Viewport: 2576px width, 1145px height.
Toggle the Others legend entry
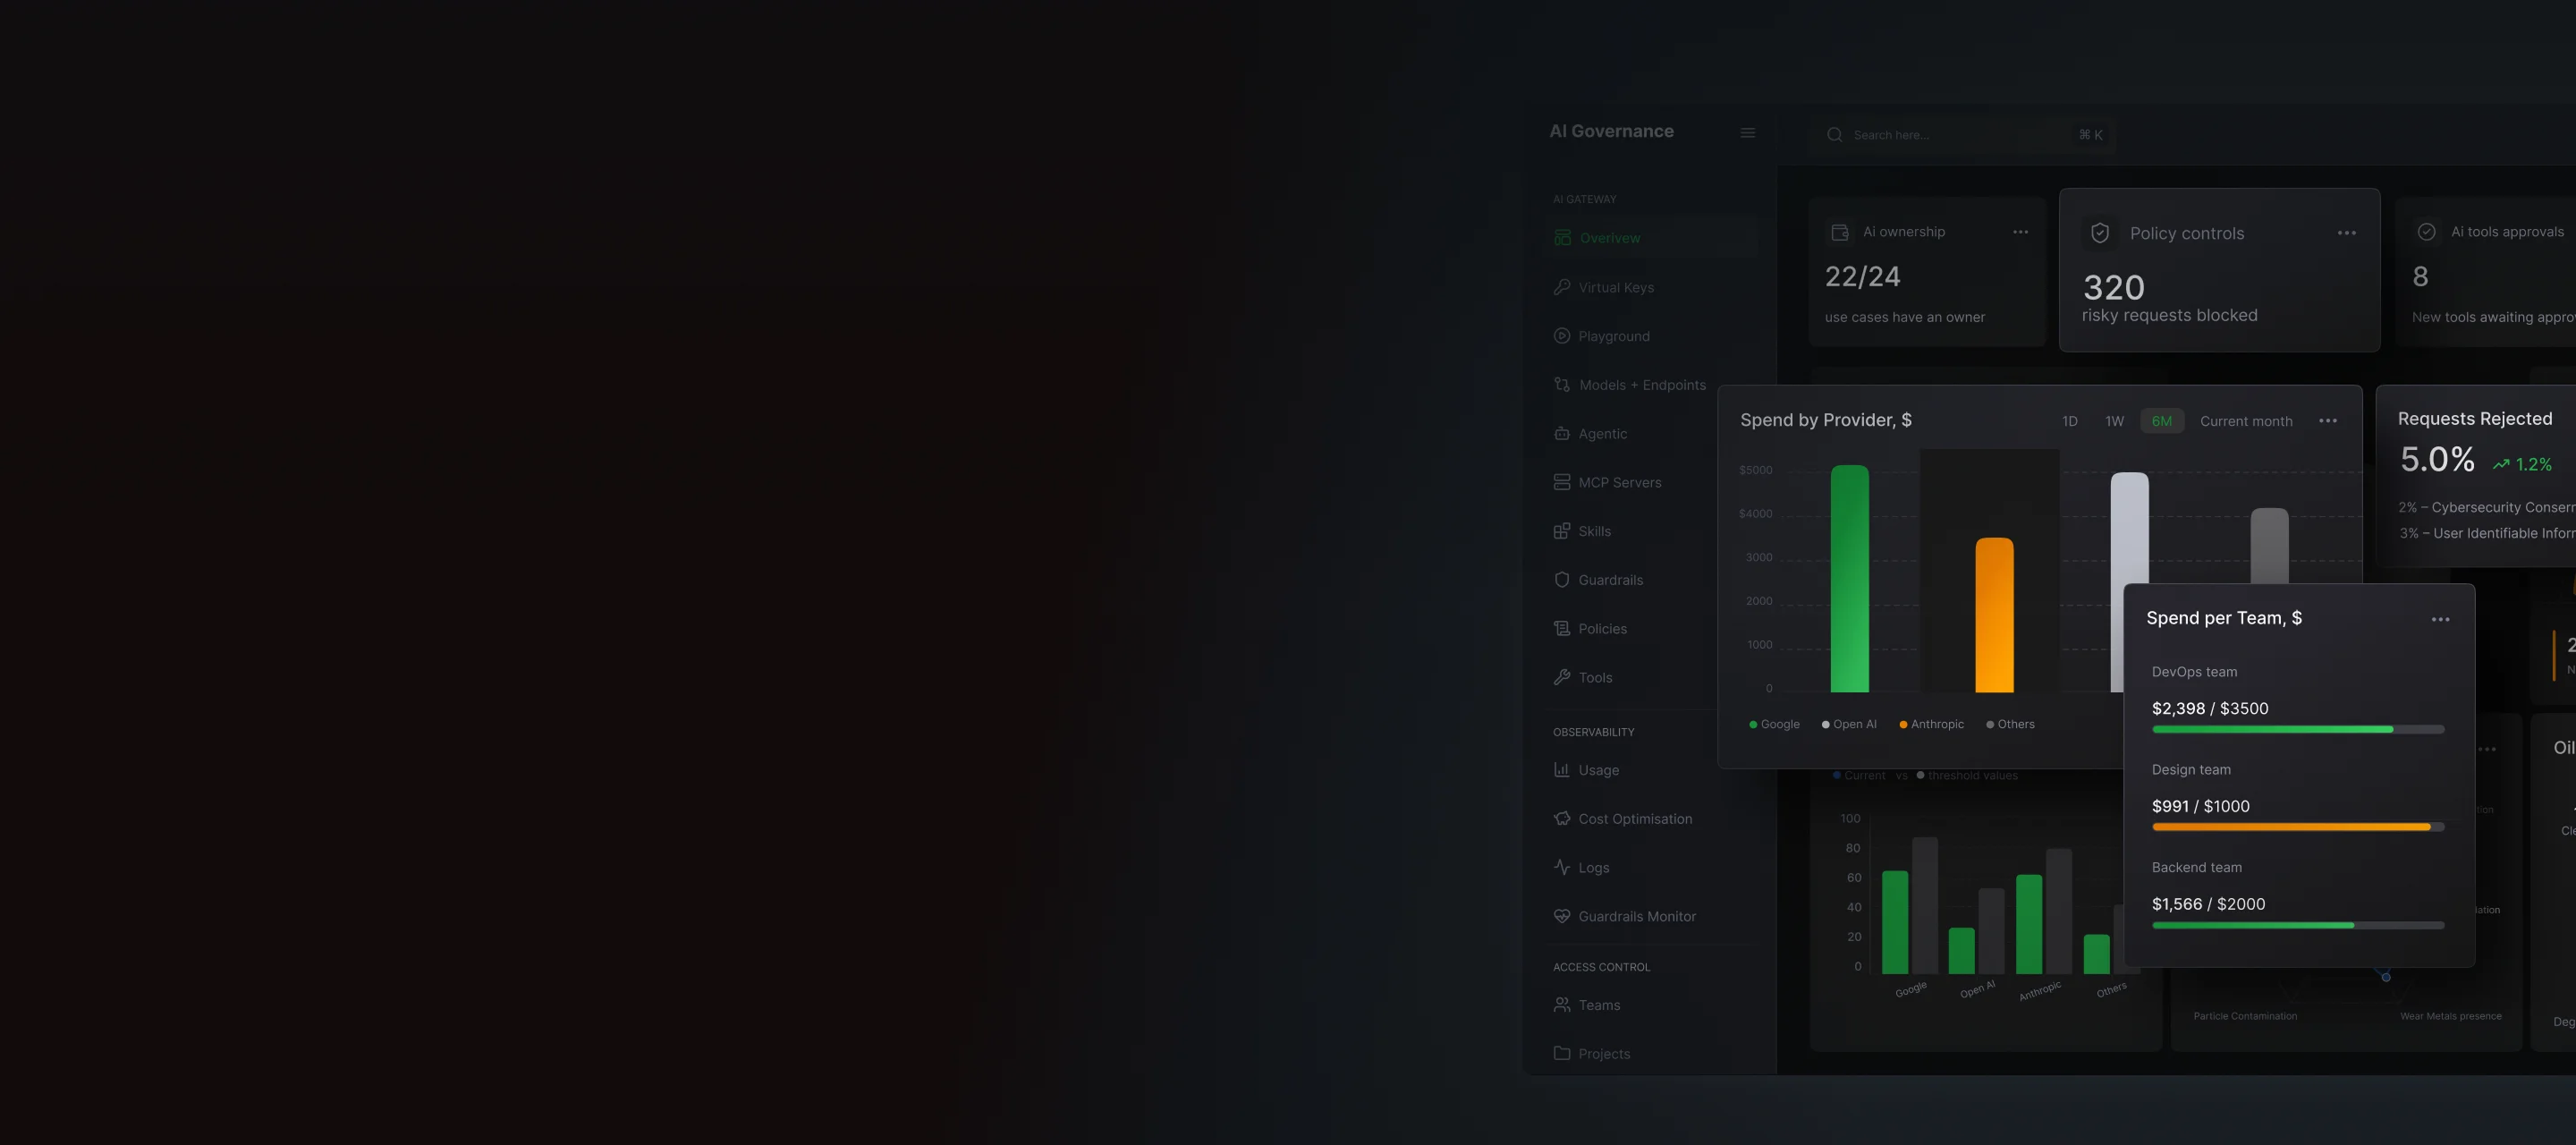coord(2009,724)
